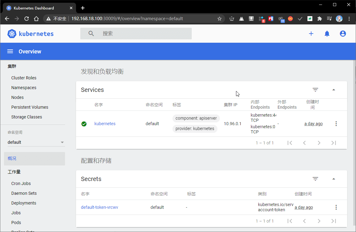Viewport: 356px width, 232px height.
Task: Click the create new resource plus icon
Action: [311, 34]
